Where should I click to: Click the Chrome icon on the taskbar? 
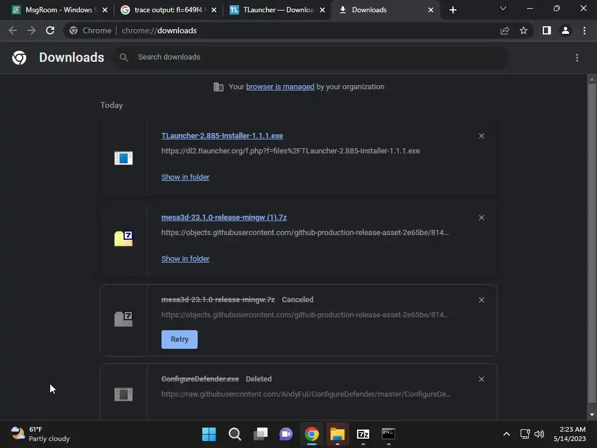[311, 434]
